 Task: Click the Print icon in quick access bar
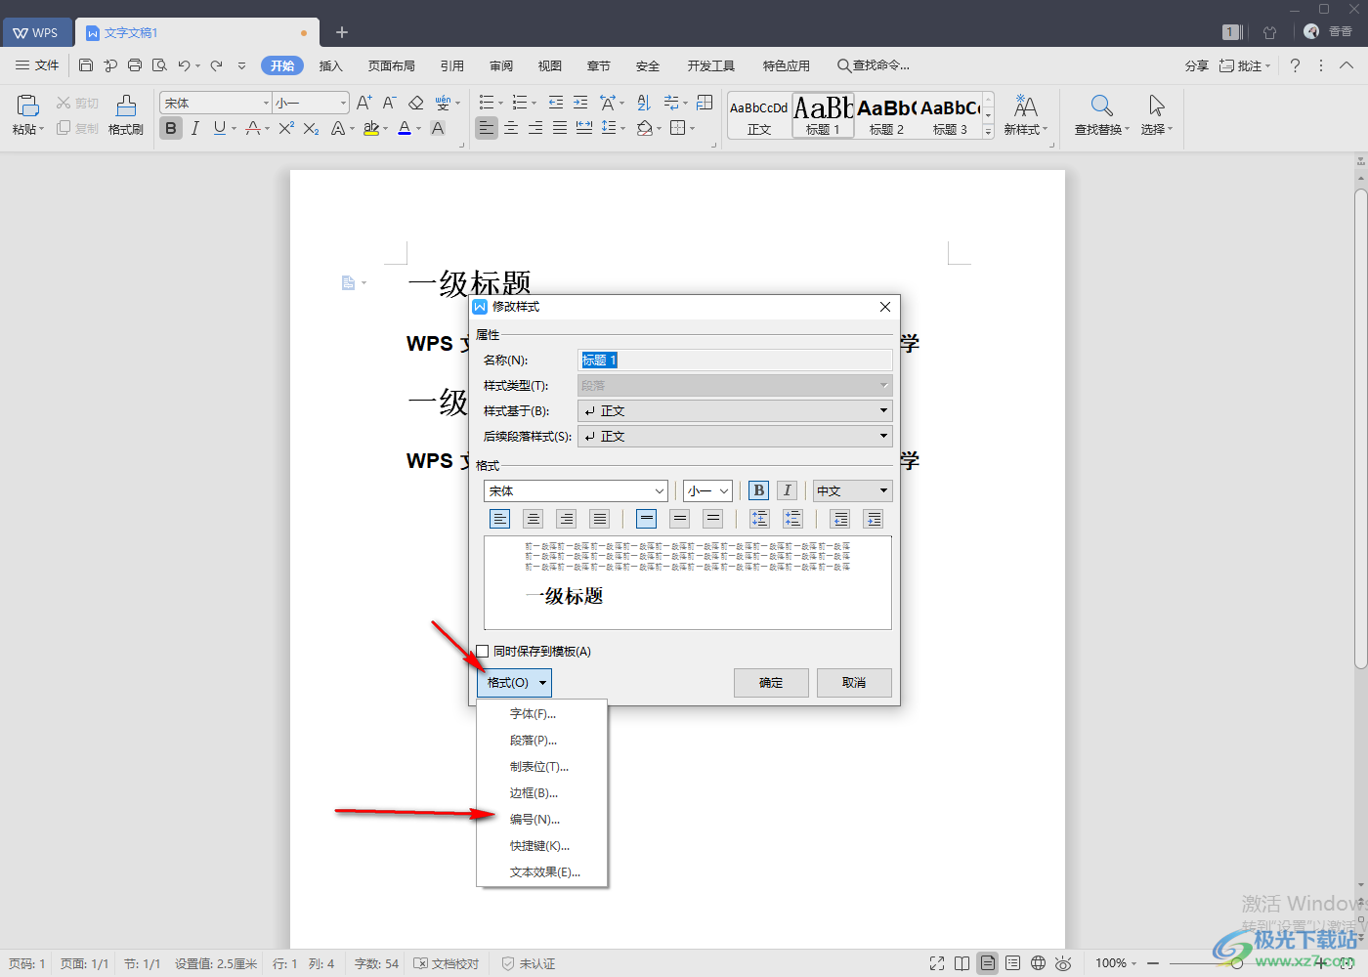click(x=135, y=65)
